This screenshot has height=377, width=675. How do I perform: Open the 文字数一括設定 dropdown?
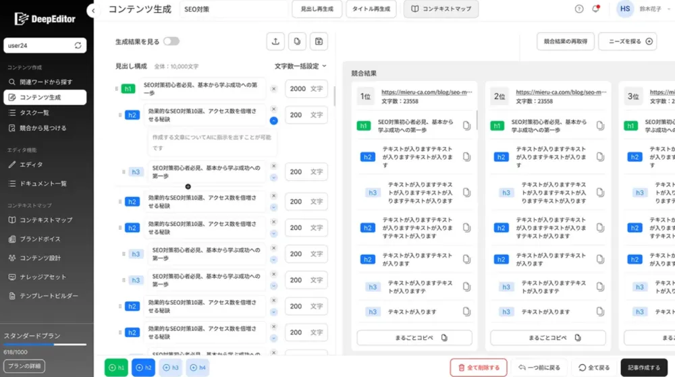300,66
